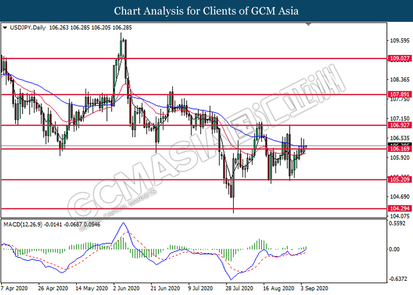Viewport: 413px width, 295px height.
Task: Click the MACD blue line peak in June
Action: point(123,224)
